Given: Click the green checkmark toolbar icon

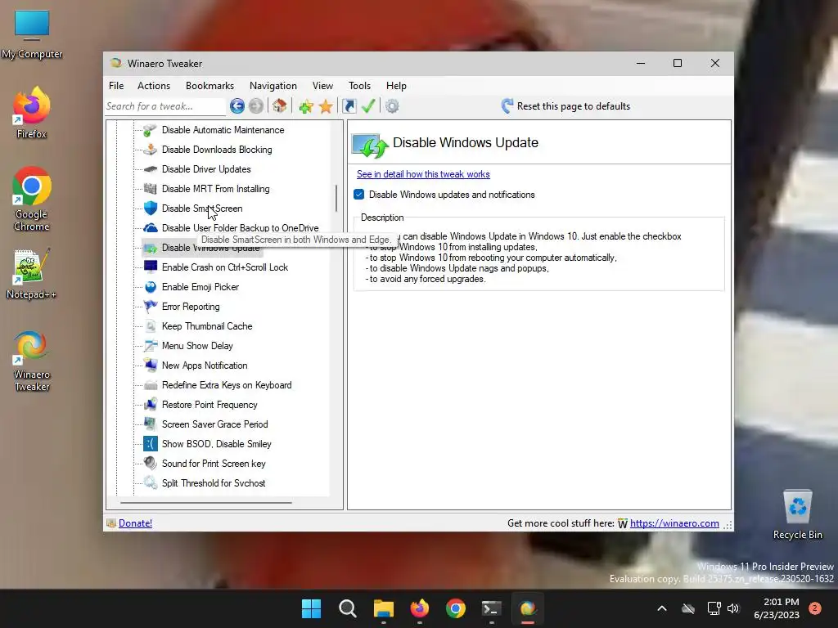Looking at the screenshot, I should tap(368, 105).
